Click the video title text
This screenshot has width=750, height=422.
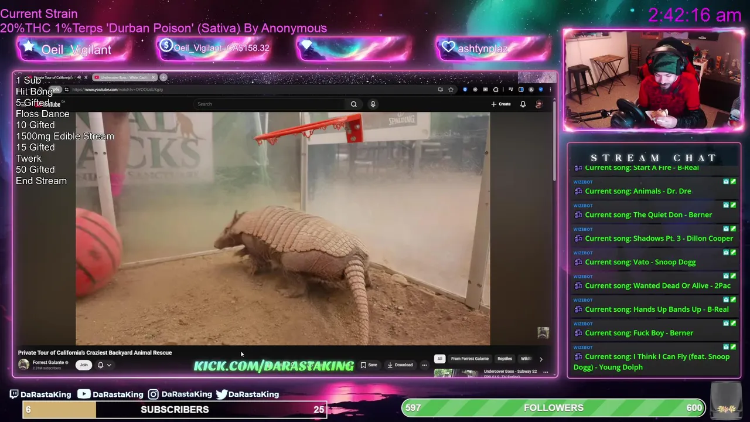point(95,353)
